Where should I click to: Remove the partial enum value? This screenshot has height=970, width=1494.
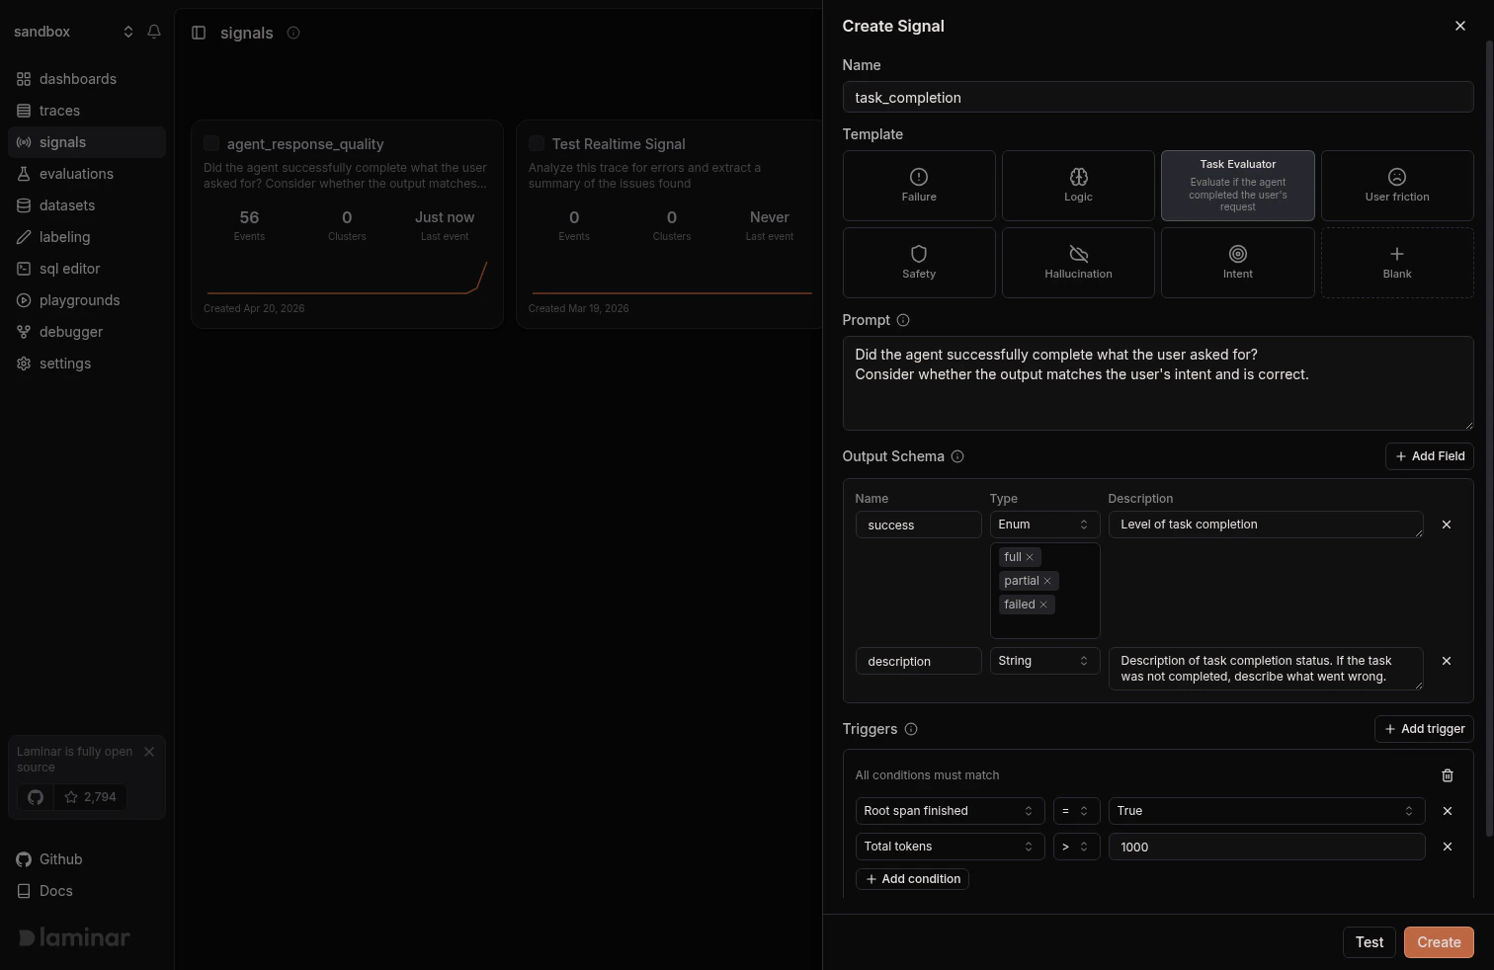point(1048,581)
